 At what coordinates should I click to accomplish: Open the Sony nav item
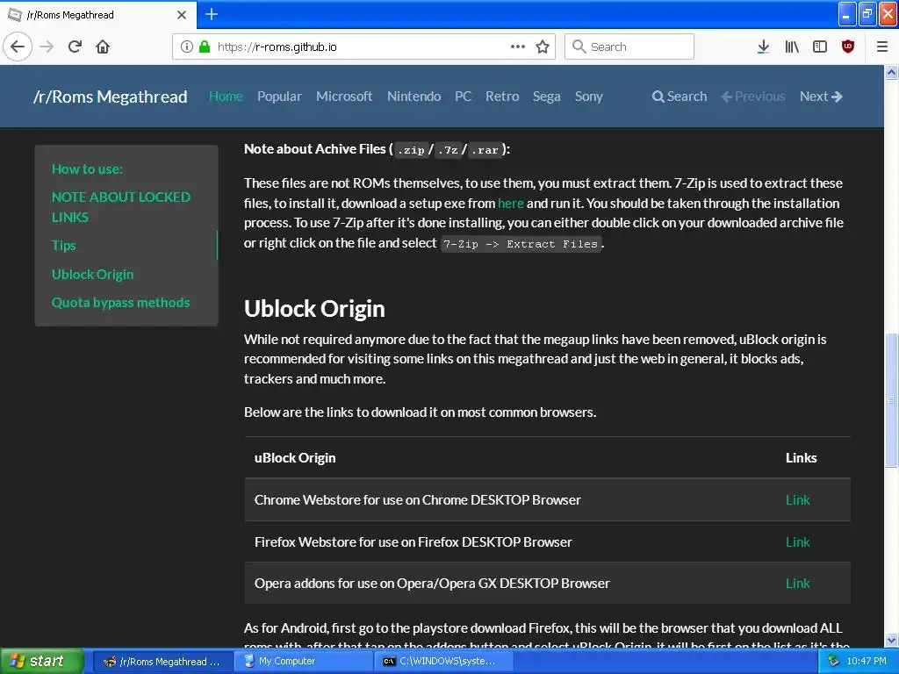[x=589, y=97]
